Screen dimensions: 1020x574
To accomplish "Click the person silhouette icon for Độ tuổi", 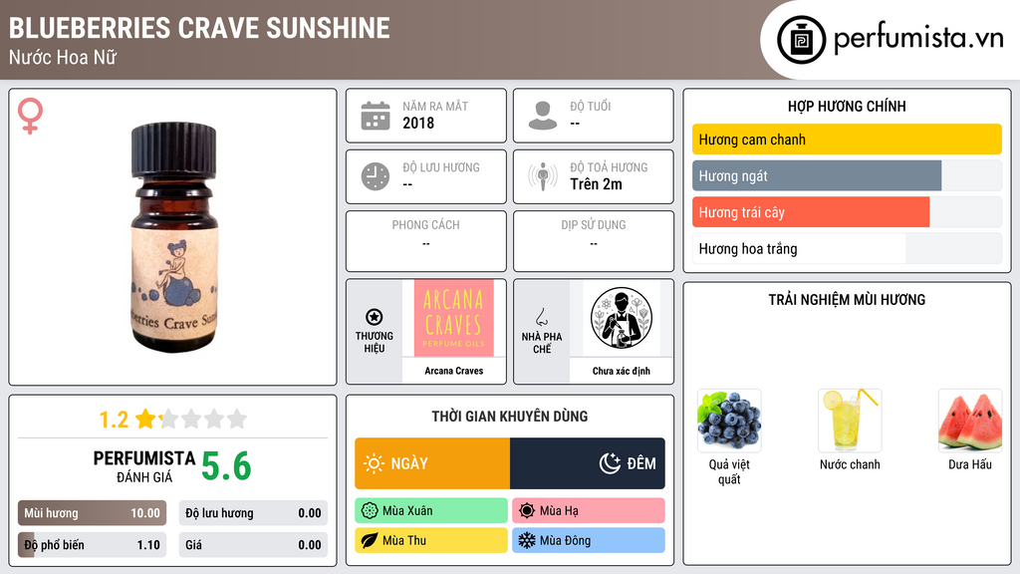I will (543, 116).
